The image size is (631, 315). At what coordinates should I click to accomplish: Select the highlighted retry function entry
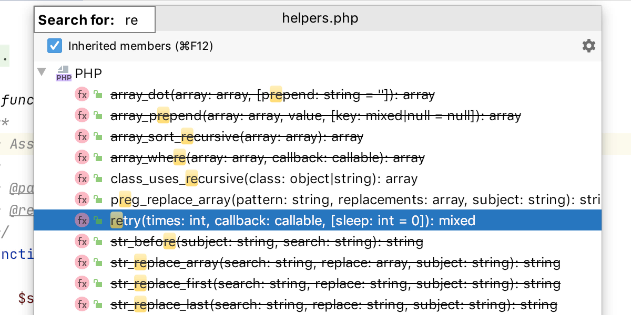(x=318, y=220)
